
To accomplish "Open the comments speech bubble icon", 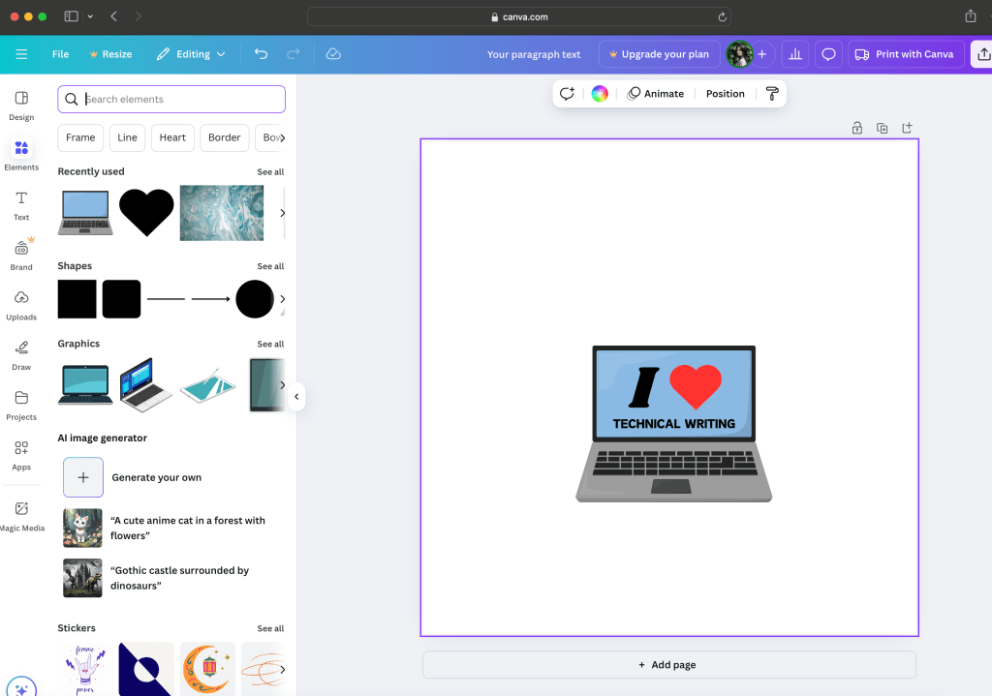I will [x=828, y=54].
